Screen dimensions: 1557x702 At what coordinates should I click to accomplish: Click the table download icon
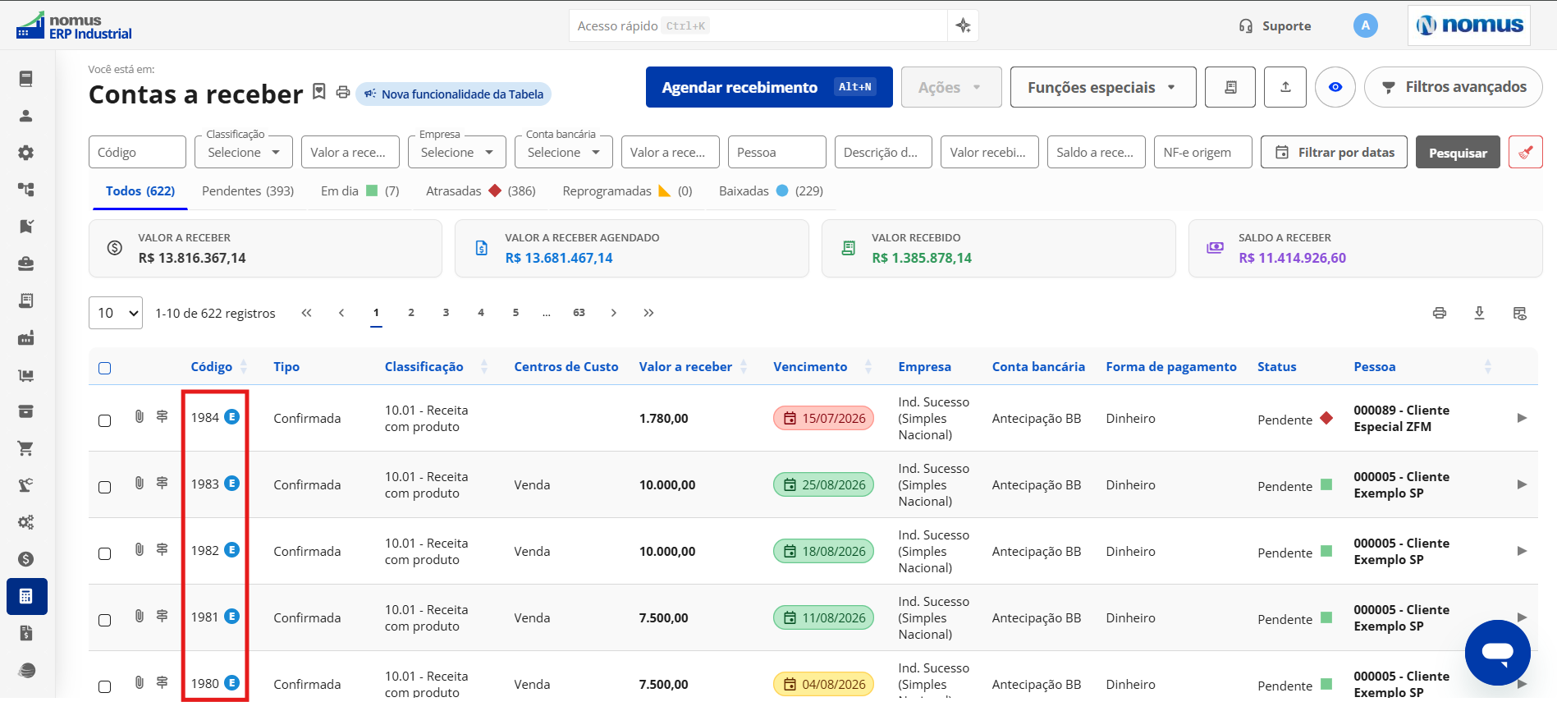coord(1479,313)
